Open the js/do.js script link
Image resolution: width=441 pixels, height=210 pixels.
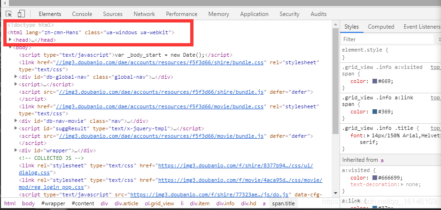click(x=209, y=194)
